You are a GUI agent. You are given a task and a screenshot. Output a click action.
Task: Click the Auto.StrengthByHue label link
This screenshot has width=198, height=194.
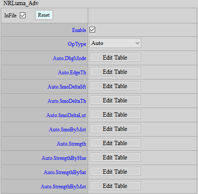pyautogui.click(x=64, y=158)
